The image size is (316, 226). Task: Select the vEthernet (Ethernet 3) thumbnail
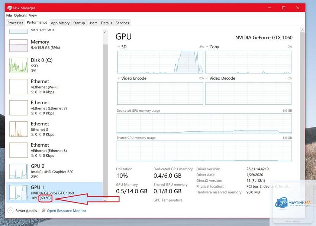point(19,150)
